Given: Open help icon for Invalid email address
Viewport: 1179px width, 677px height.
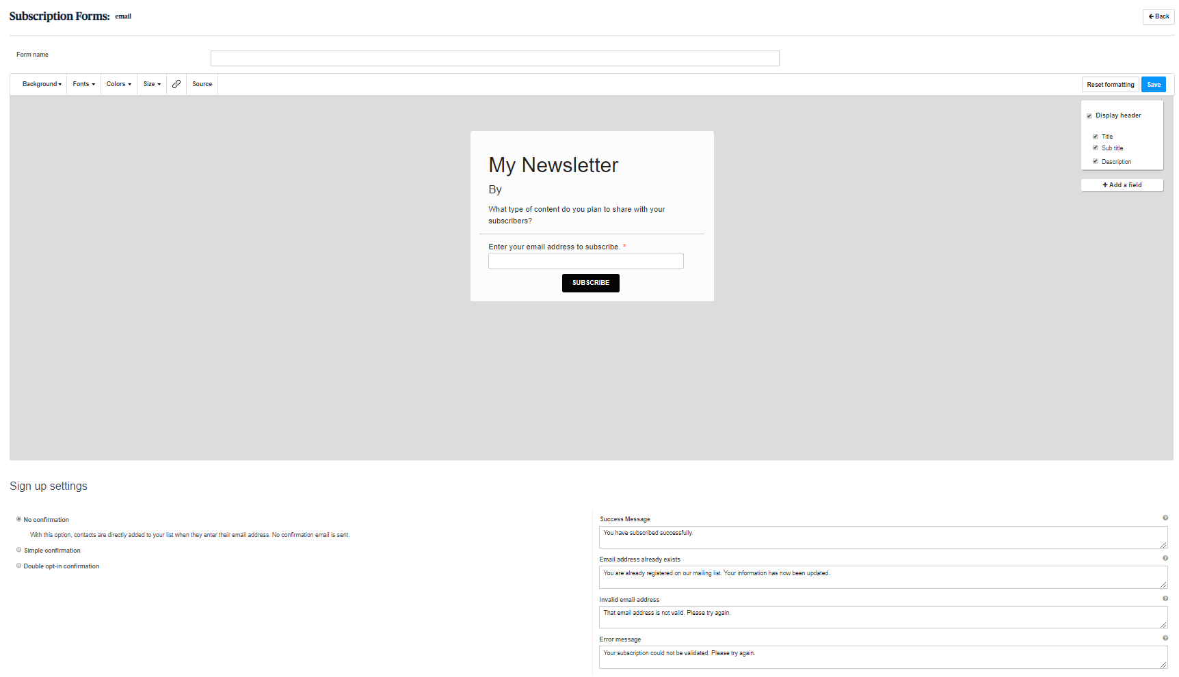Looking at the screenshot, I should click(1165, 598).
